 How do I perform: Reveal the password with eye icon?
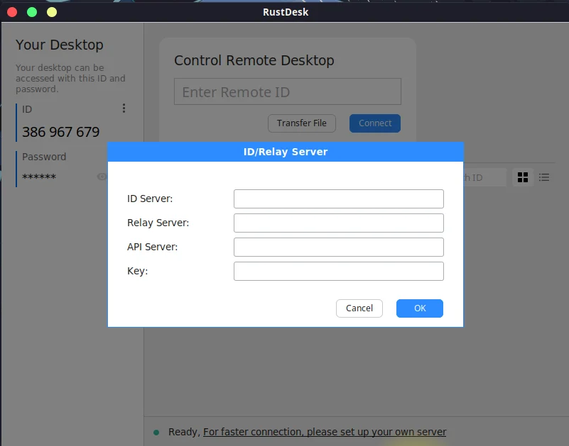point(102,177)
